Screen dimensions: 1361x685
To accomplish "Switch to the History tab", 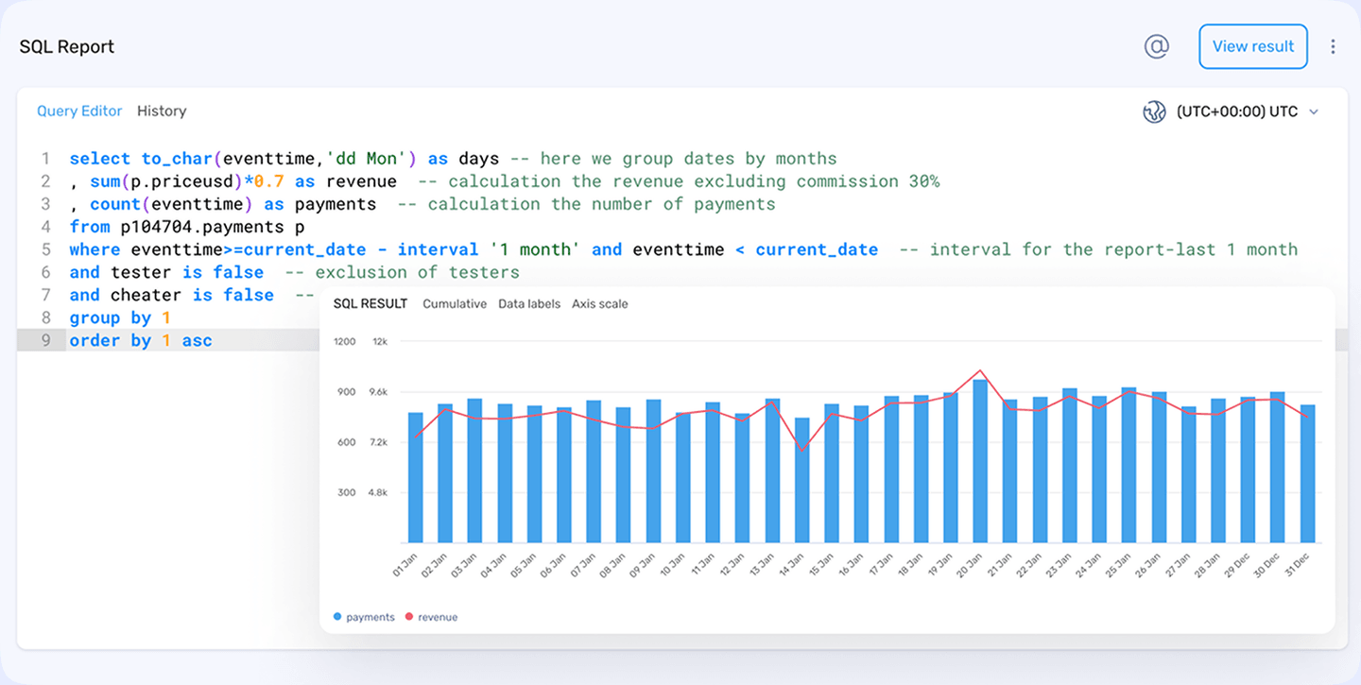I will [x=161, y=111].
